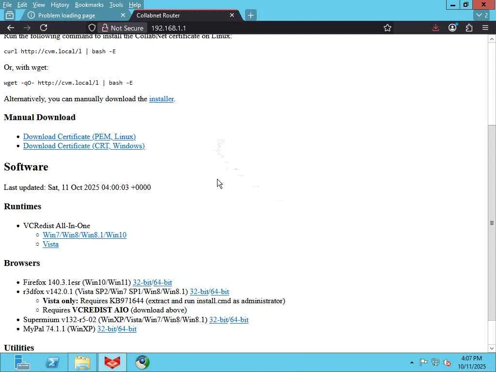The width and height of the screenshot is (496, 372).
Task: Click the Last updated timestamp text
Action: 77,187
